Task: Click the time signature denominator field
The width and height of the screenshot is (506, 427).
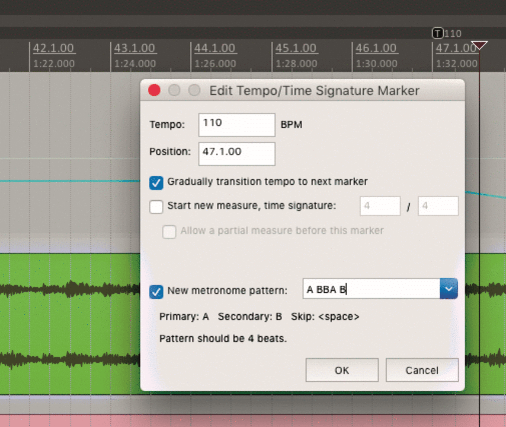Action: click(438, 206)
